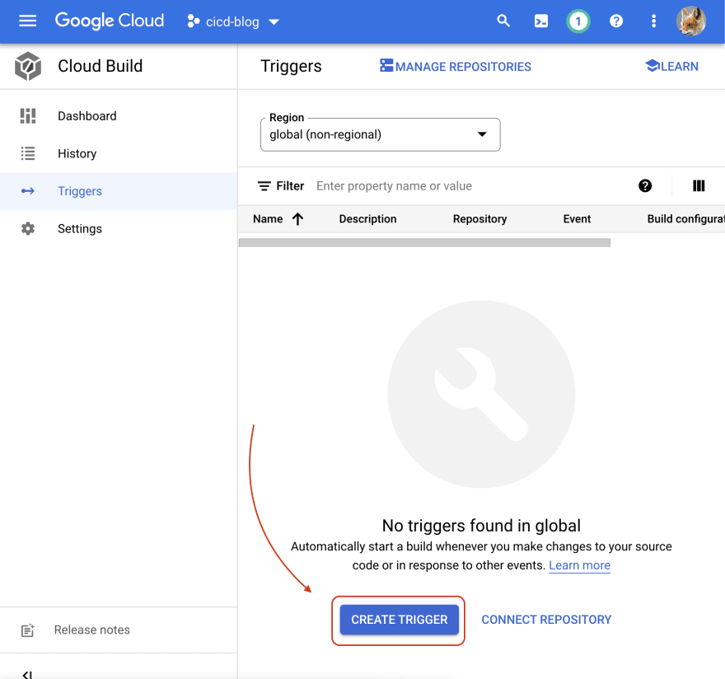Click CONNECT REPOSITORY
This screenshot has width=725, height=679.
pos(546,620)
